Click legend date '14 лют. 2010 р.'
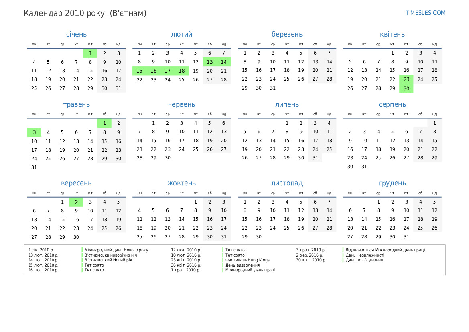 click(43, 260)
